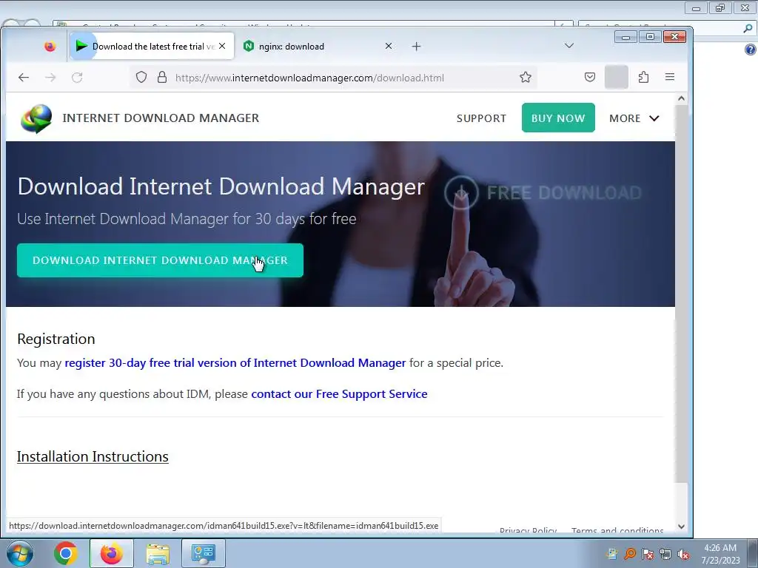Screen dimensions: 758x568
Task: Open the Terms and conditions footer link
Action: 617,530
